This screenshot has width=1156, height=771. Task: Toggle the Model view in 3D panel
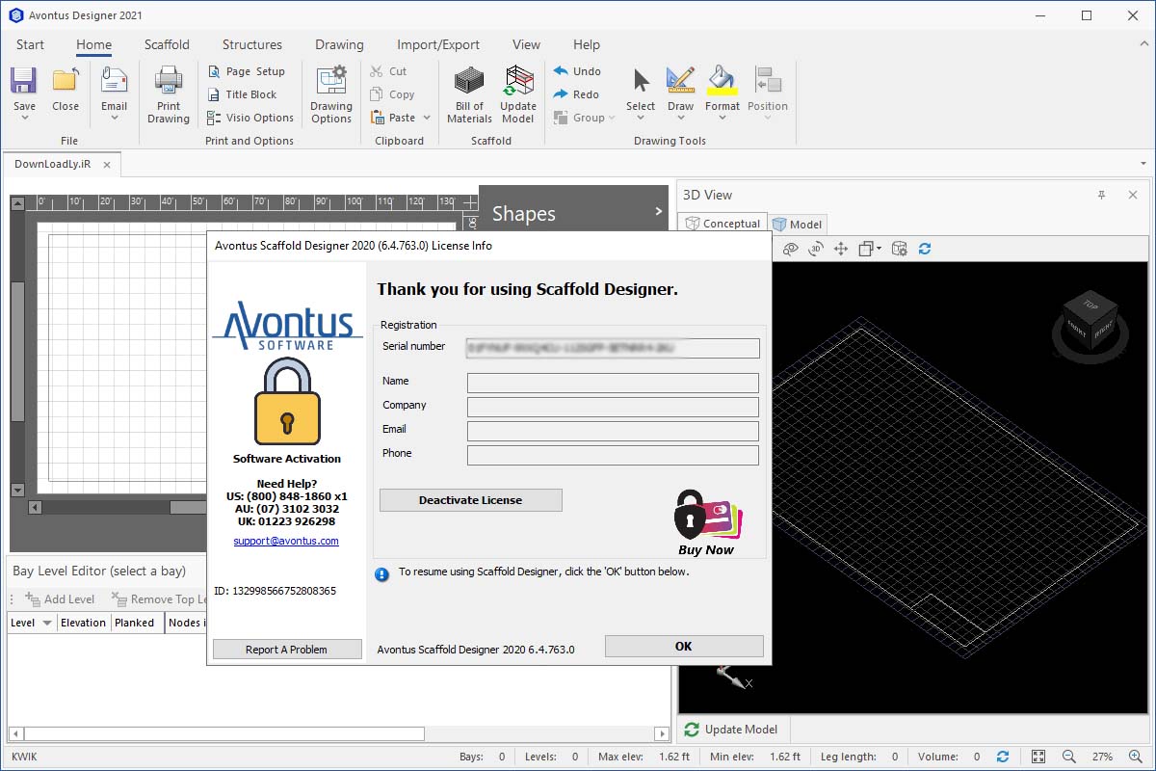point(798,223)
